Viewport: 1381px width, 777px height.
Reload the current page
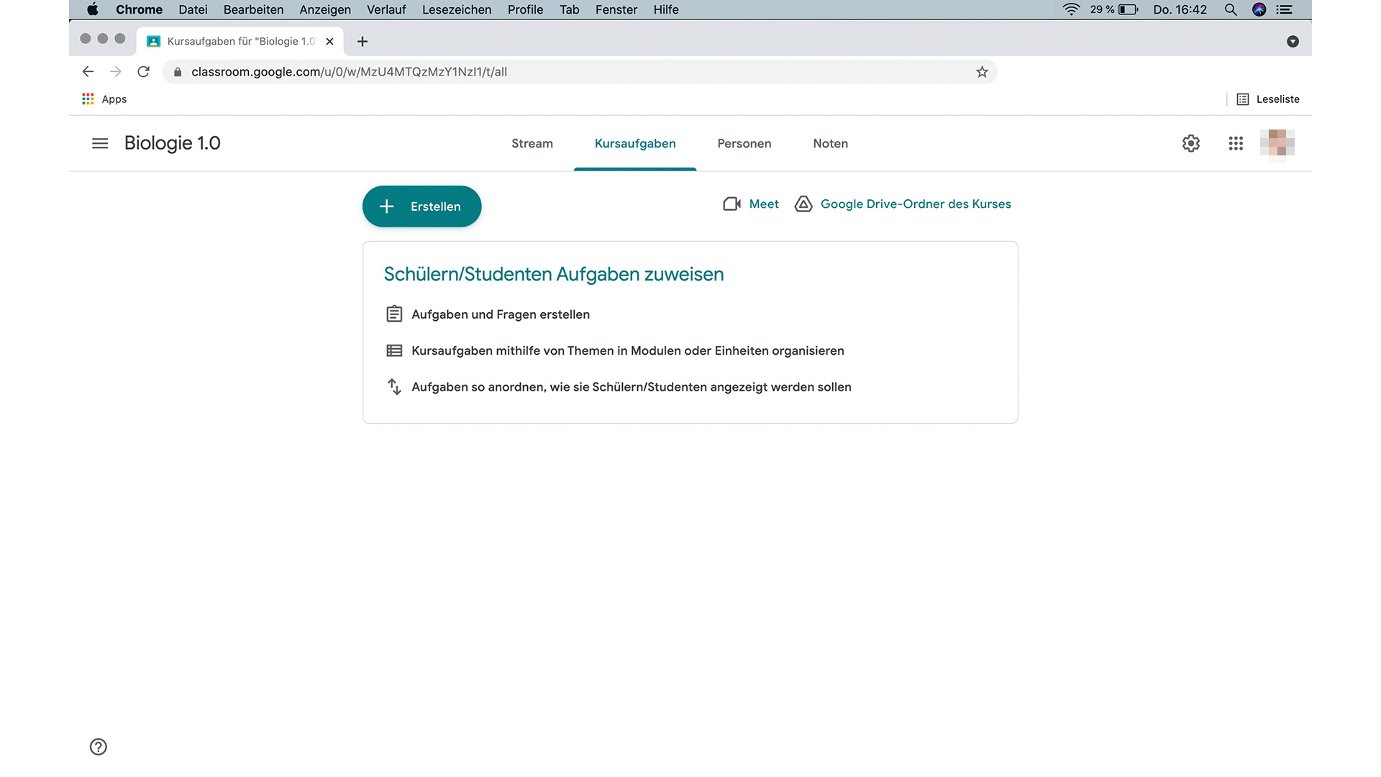(144, 72)
